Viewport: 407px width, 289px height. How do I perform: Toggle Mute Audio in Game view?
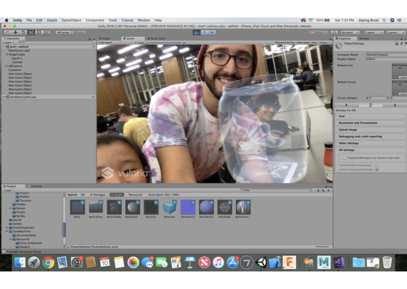click(303, 43)
